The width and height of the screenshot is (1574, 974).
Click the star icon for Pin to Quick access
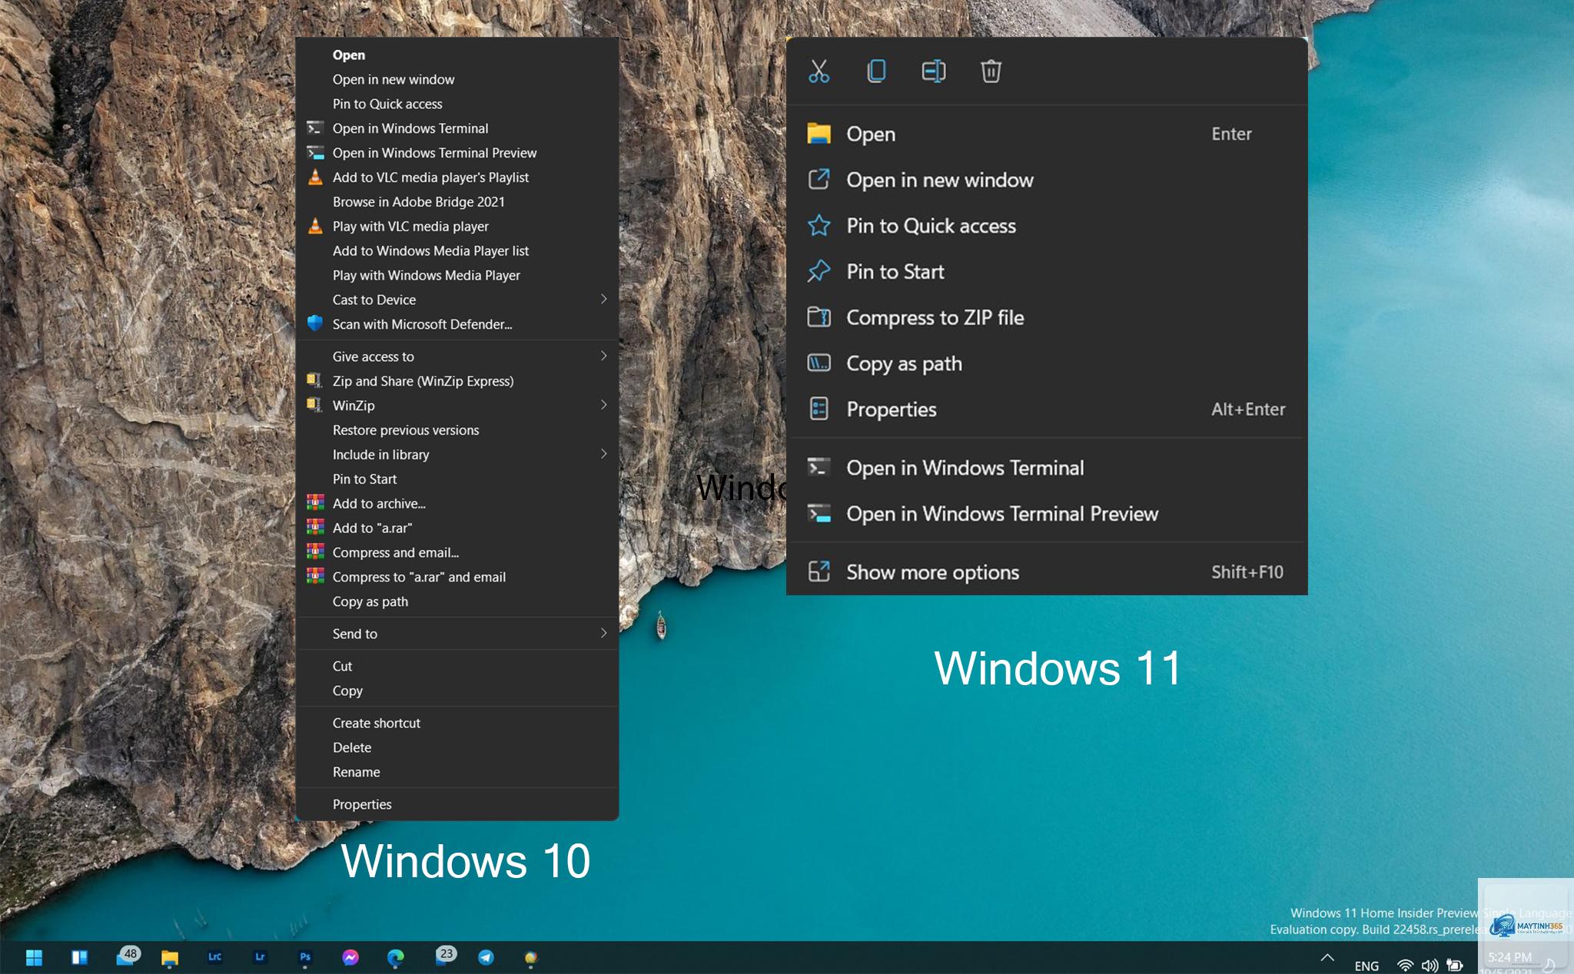coord(819,225)
